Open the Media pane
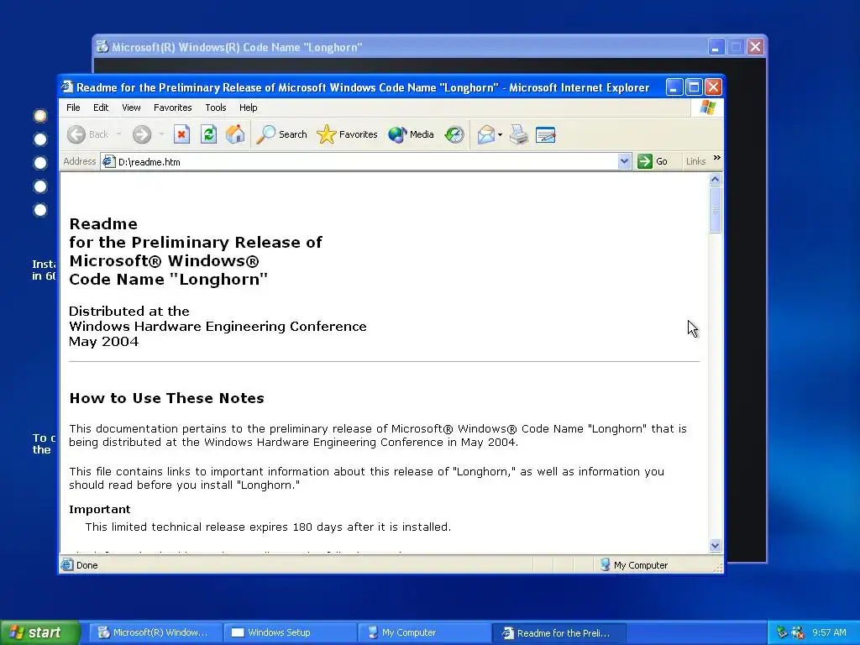The height and width of the screenshot is (645, 860). [411, 134]
